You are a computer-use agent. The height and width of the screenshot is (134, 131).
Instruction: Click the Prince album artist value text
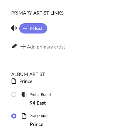pyautogui.click(x=26, y=81)
